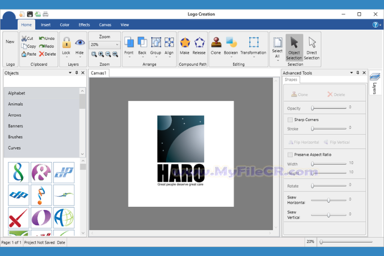384x256 pixels.
Task: Click the zoom in magnifier icon
Action: 101,54
